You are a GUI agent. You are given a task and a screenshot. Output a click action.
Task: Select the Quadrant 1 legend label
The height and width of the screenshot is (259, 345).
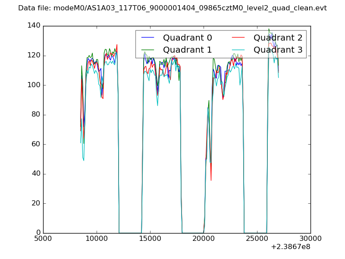tap(187, 50)
